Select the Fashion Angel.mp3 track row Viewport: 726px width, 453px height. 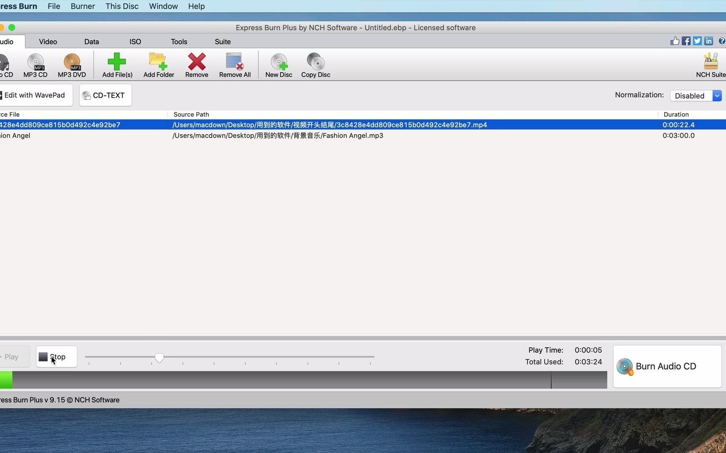click(363, 135)
